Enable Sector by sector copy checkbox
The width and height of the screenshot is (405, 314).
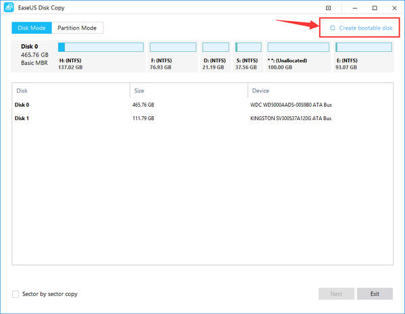(x=16, y=294)
